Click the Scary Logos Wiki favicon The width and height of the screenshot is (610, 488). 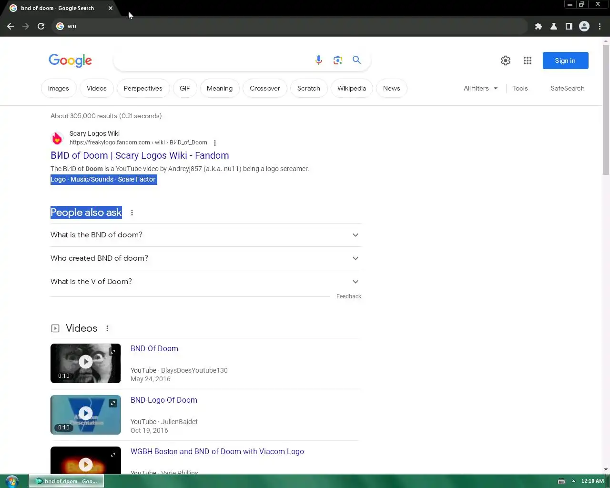tap(57, 138)
